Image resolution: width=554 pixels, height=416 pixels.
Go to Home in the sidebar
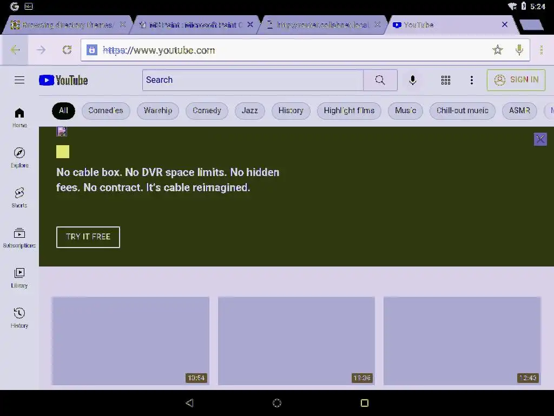[19, 118]
